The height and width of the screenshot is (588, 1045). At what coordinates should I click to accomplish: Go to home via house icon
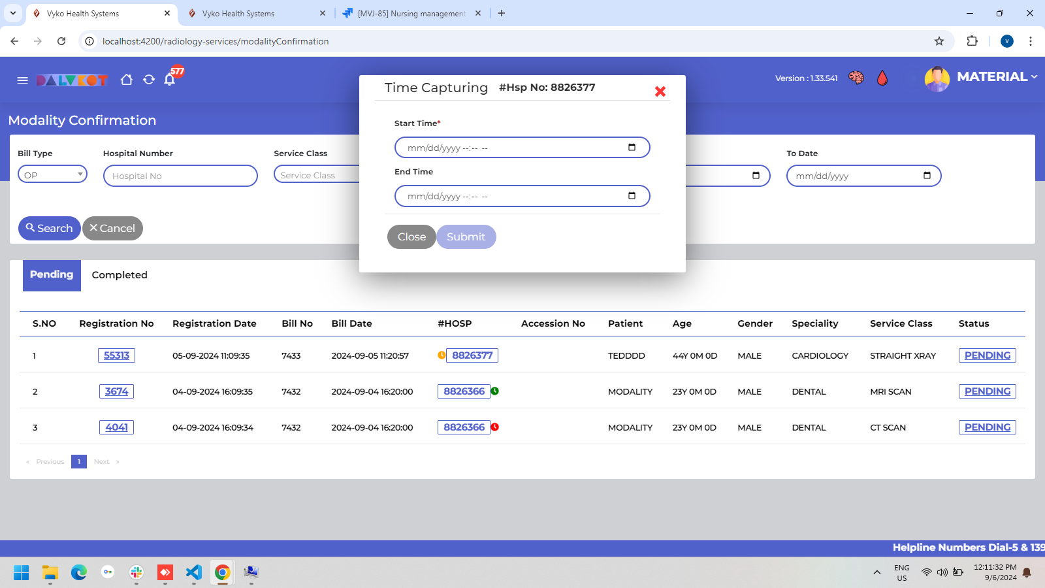pyautogui.click(x=127, y=80)
